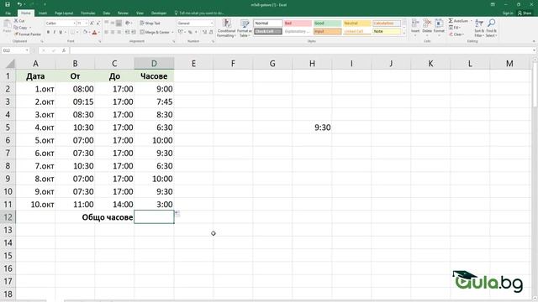The width and height of the screenshot is (538, 302).
Task: Apply the Neutral cell style
Action: click(356, 23)
